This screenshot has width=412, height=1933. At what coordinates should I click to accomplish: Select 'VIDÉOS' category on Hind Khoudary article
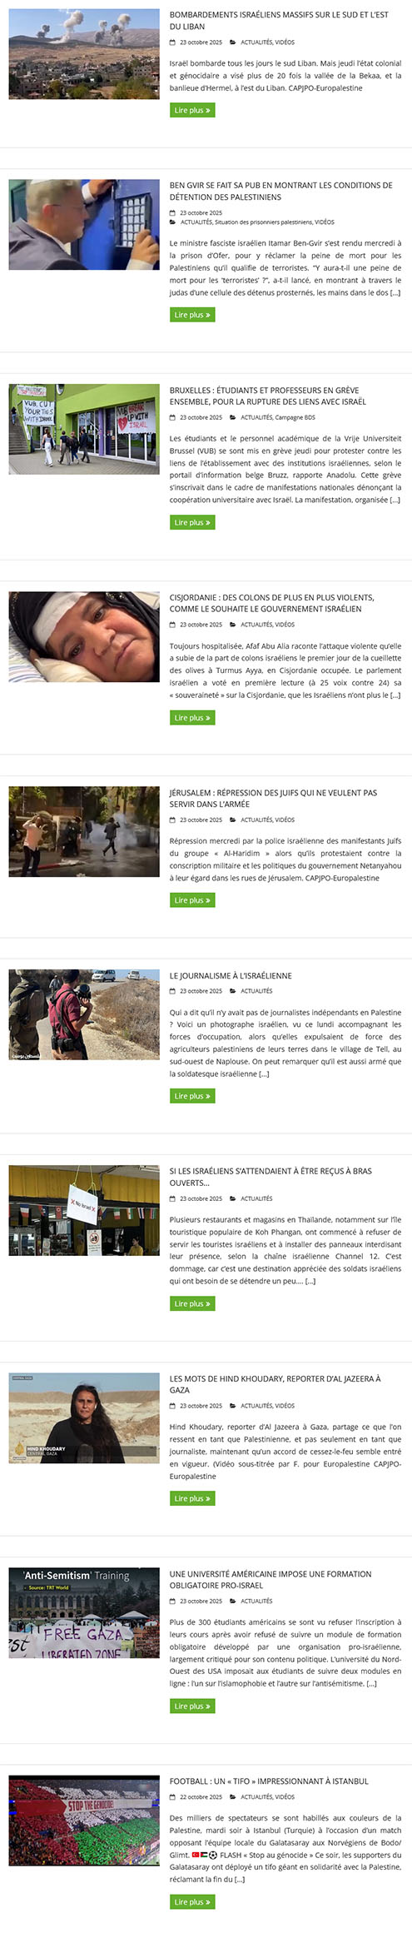pos(285,1406)
